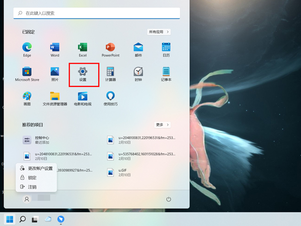
Task: Open the Calculator (计算器) app
Action: click(x=110, y=73)
